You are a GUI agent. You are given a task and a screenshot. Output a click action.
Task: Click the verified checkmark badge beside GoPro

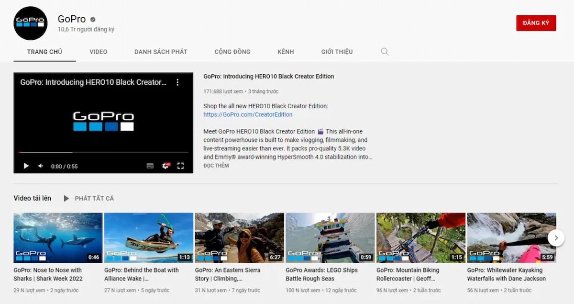(93, 20)
